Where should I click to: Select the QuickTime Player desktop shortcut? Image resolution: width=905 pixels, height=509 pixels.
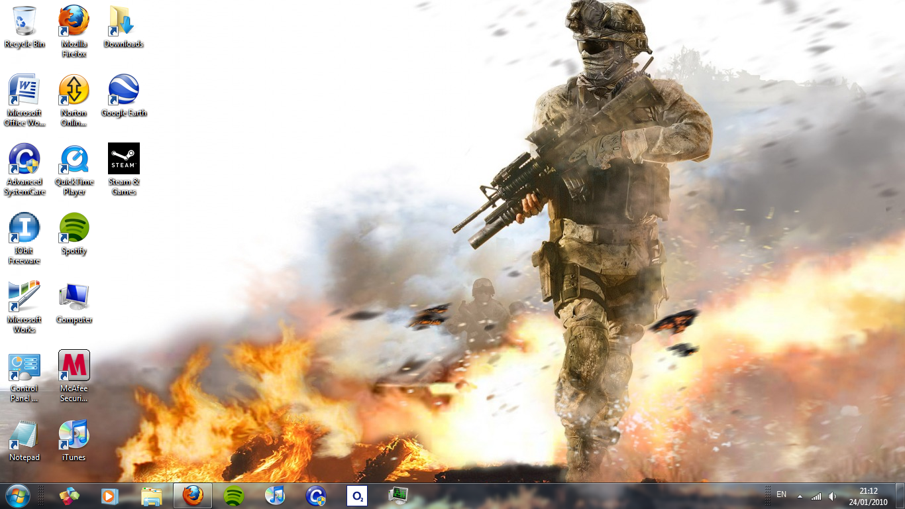point(74,169)
